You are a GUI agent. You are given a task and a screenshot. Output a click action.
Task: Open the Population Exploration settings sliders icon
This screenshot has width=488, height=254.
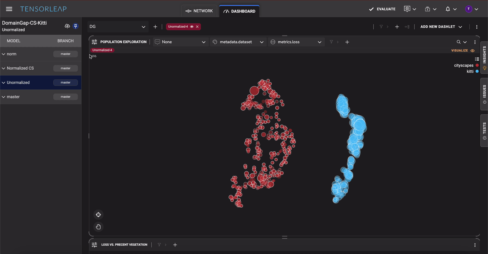tap(94, 42)
